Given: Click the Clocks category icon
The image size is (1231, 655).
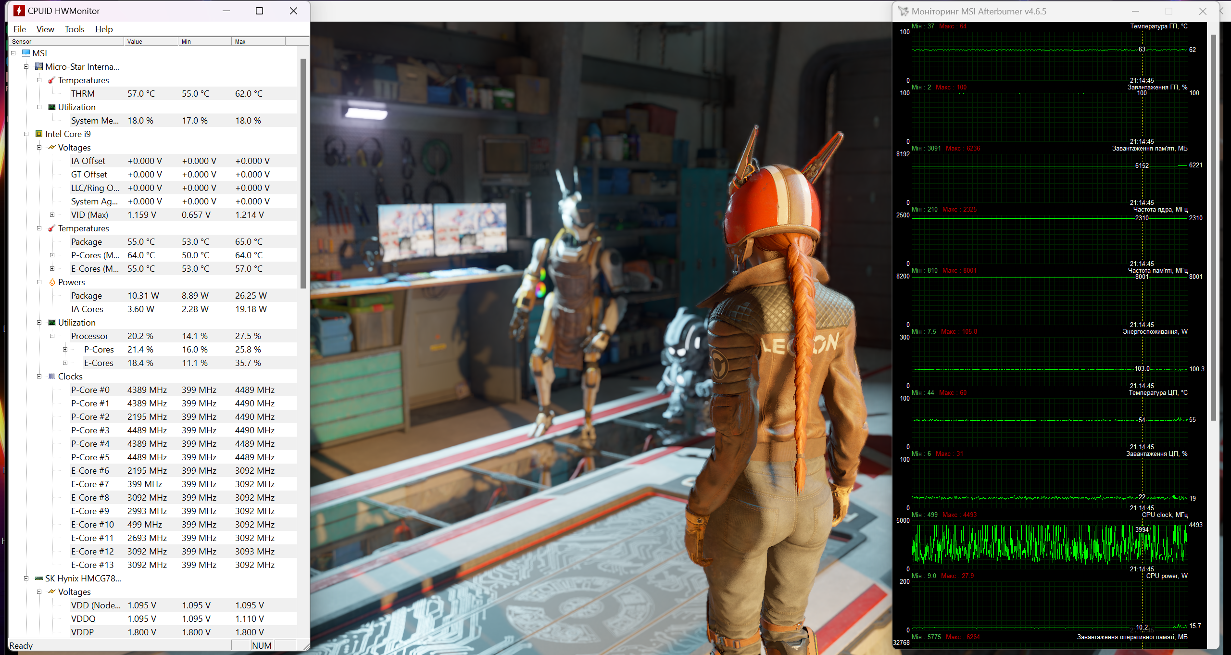Looking at the screenshot, I should click(x=52, y=376).
